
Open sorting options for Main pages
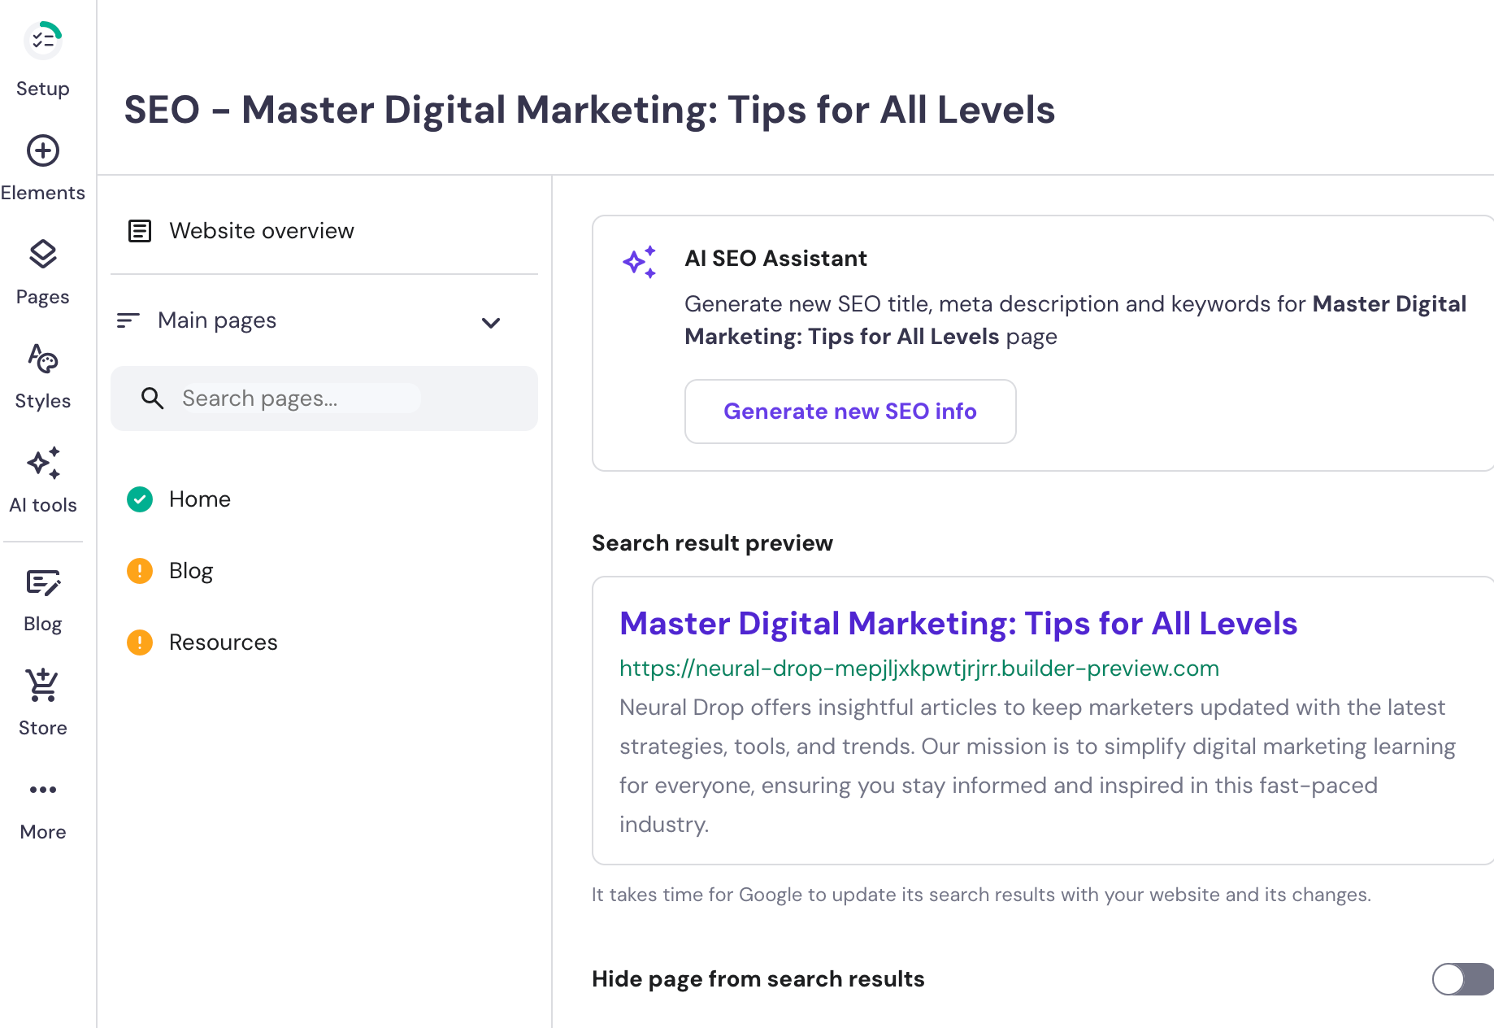[128, 320]
